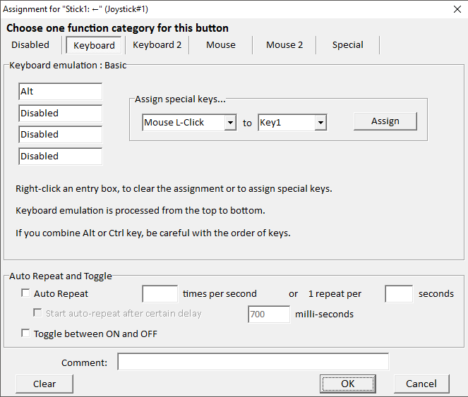Confirm the assignment with OK
Viewport: 468px width, 397px height.
click(x=348, y=384)
